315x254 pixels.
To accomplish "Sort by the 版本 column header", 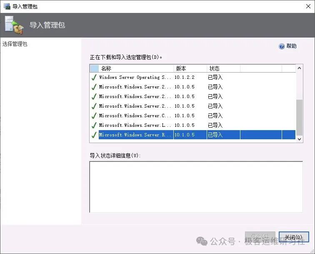I will 190,68.
